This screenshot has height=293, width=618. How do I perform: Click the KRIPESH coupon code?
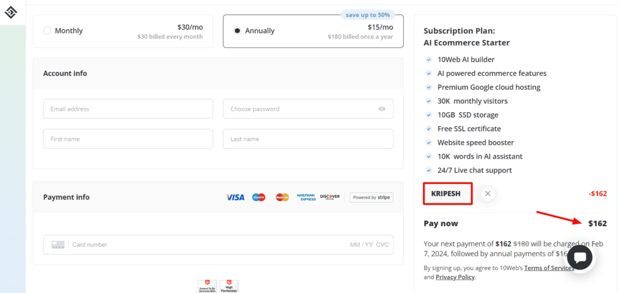(446, 194)
